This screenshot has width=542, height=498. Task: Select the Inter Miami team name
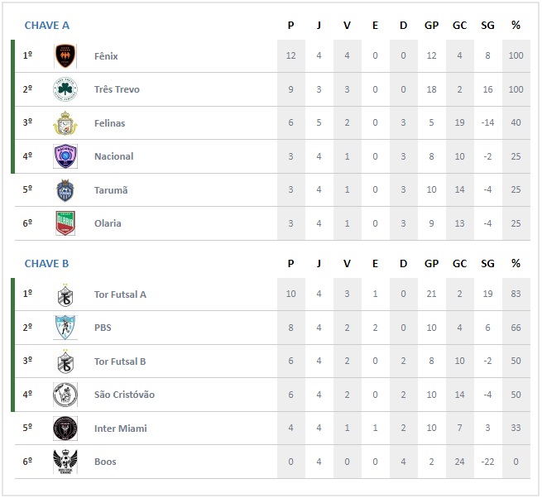121,429
